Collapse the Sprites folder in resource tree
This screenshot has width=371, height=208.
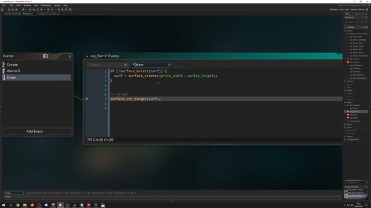(x=345, y=31)
